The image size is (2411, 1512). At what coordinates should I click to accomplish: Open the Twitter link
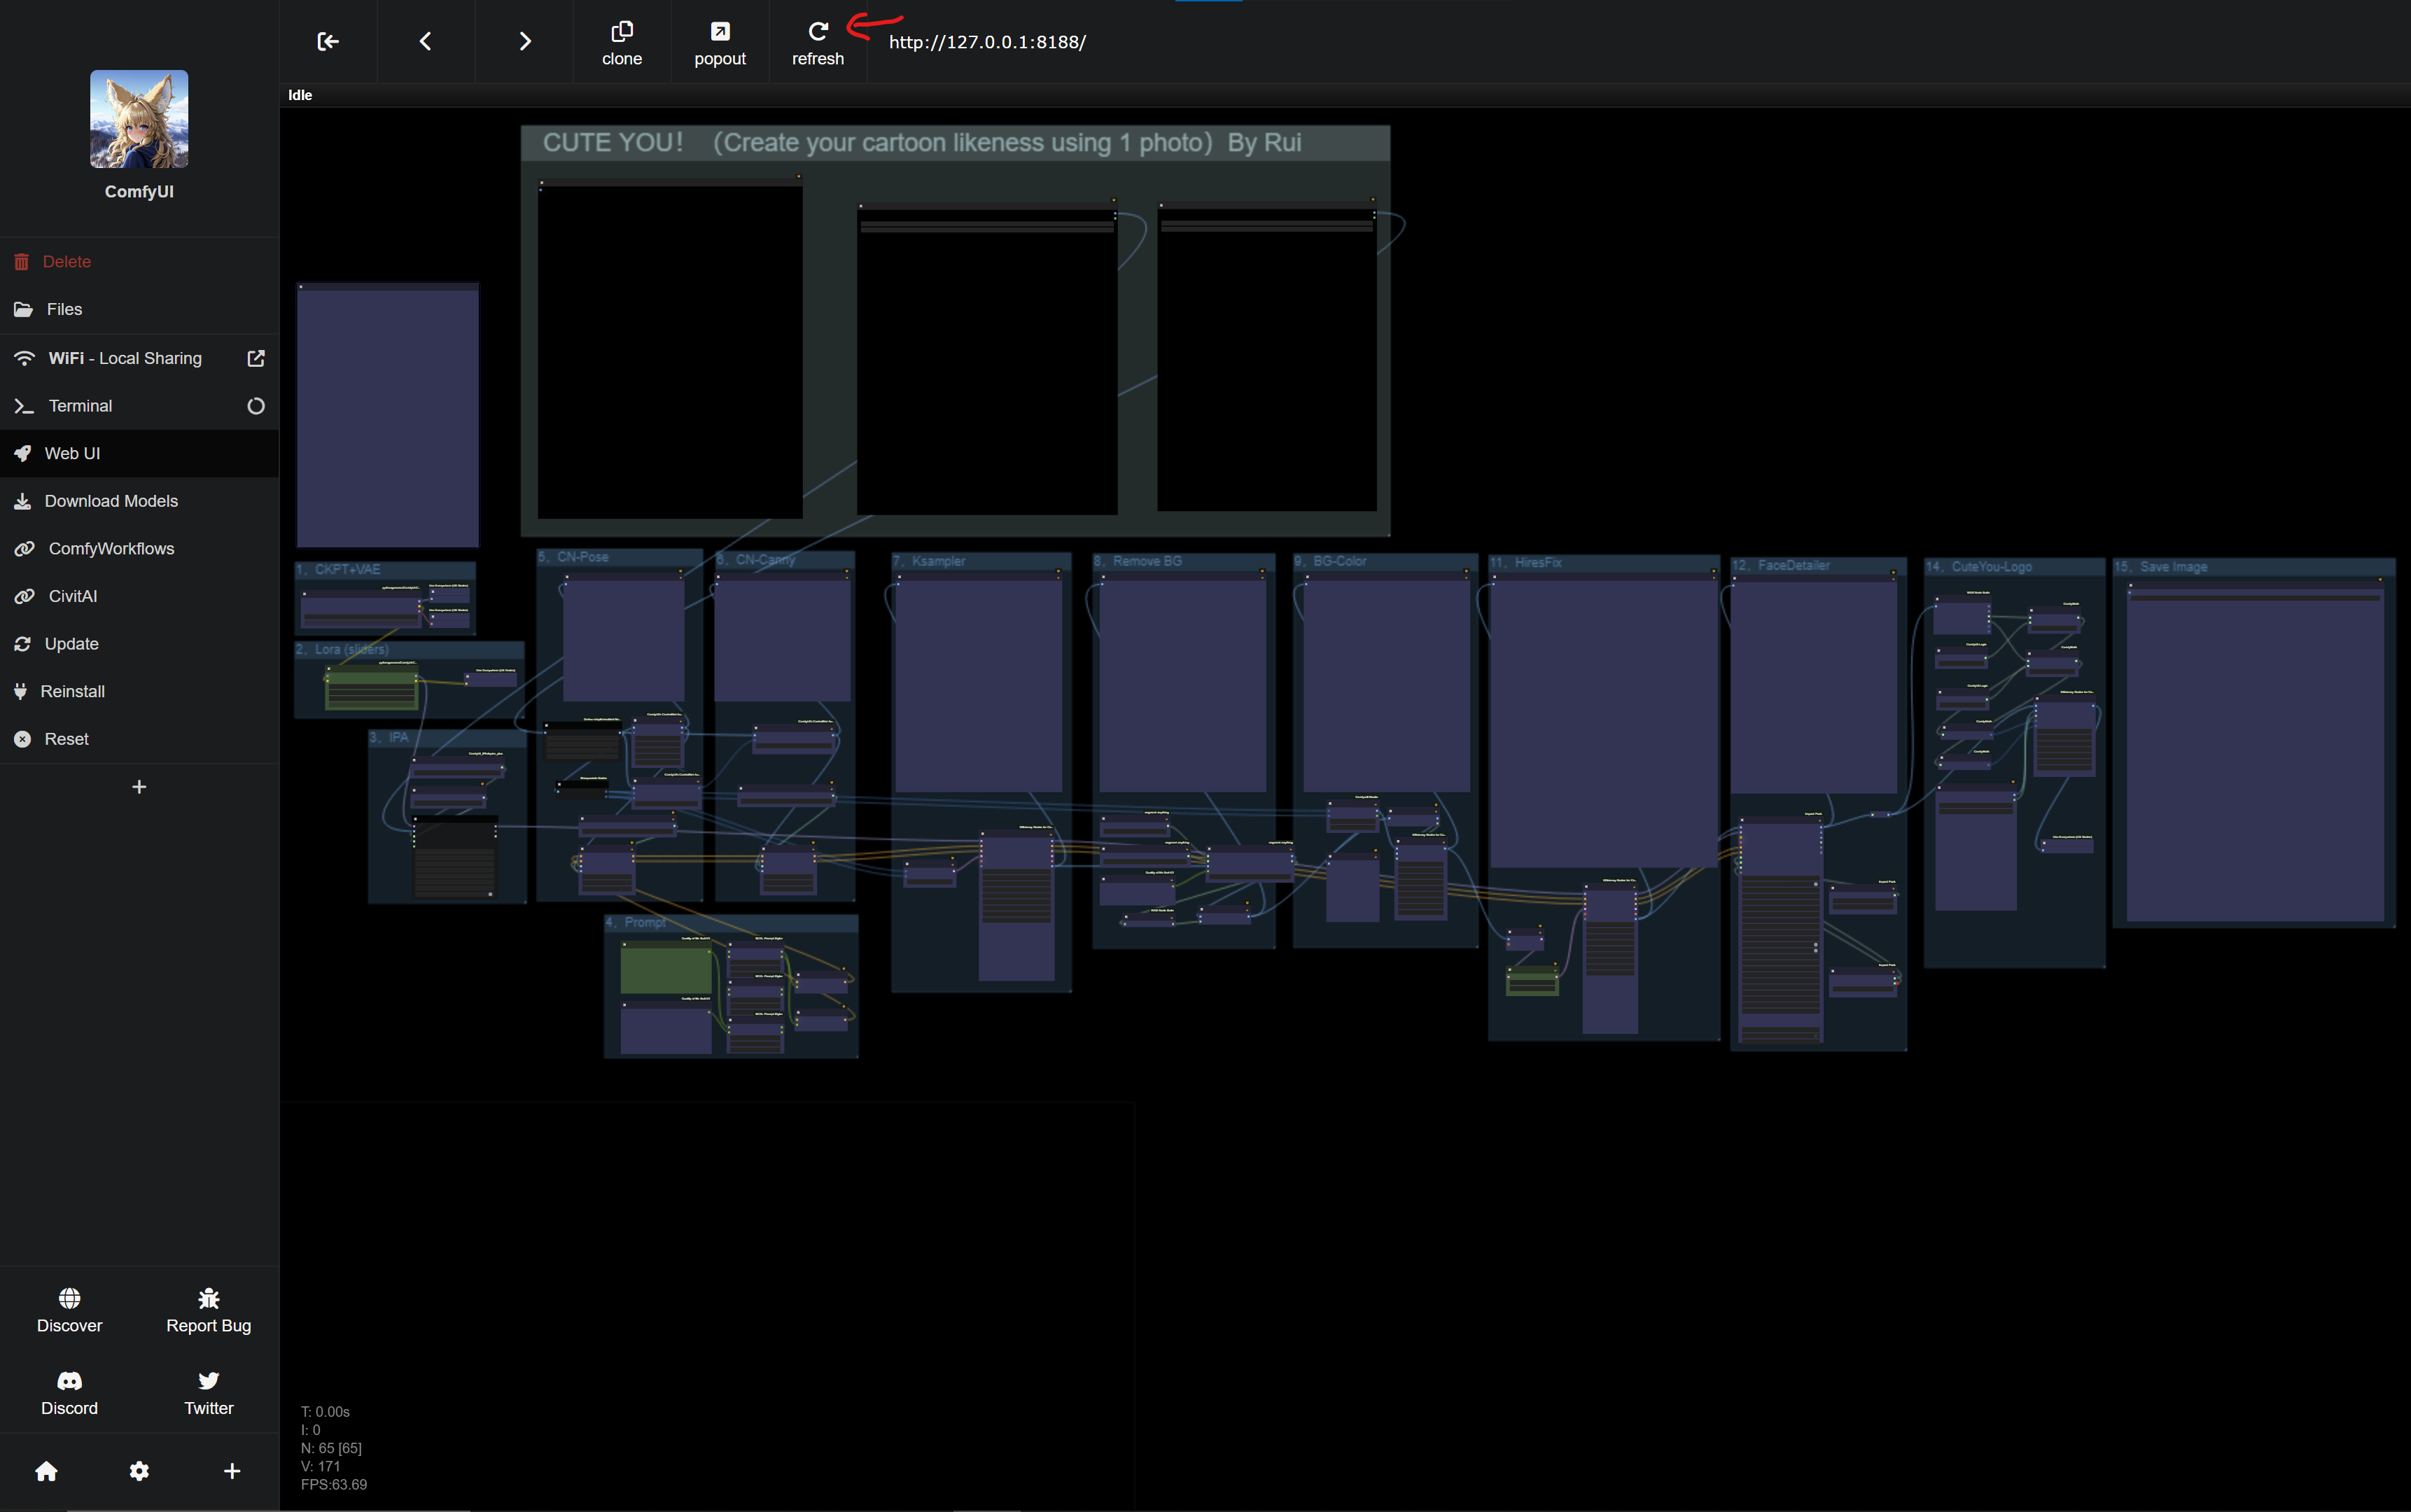coord(208,1393)
